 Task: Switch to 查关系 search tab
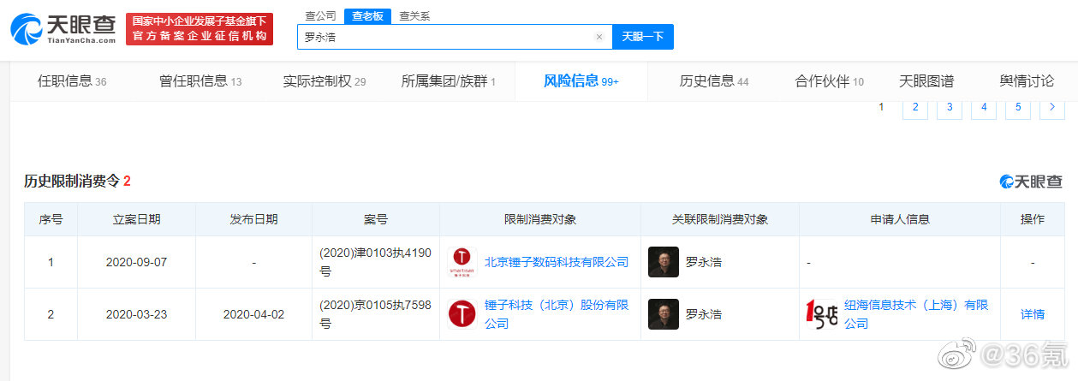tap(414, 15)
